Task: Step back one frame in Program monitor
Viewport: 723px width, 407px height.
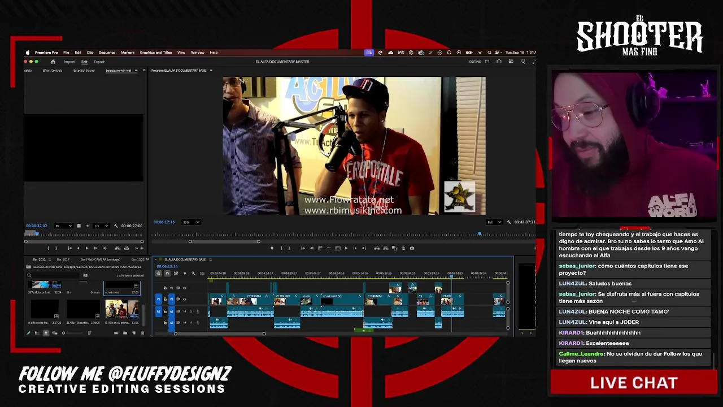Action: [x=311, y=248]
